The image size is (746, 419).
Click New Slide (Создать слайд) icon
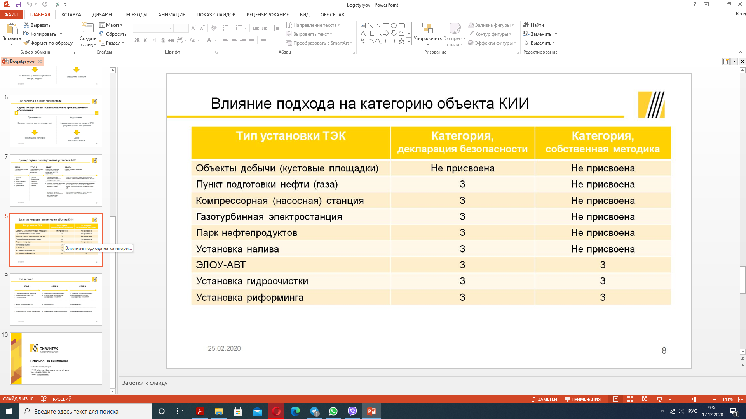coord(88,29)
